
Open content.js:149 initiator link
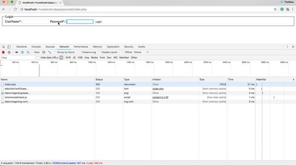click(160, 97)
